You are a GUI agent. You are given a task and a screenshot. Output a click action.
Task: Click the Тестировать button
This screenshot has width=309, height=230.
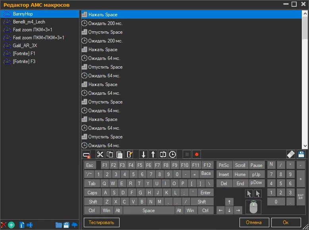tap(102, 222)
